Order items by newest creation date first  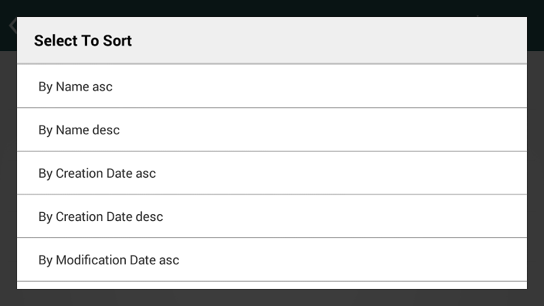(272, 217)
